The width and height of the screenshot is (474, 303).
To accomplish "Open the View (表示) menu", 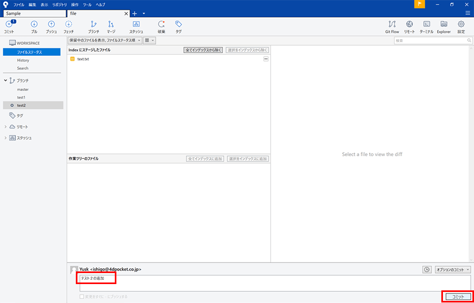I will [x=44, y=5].
